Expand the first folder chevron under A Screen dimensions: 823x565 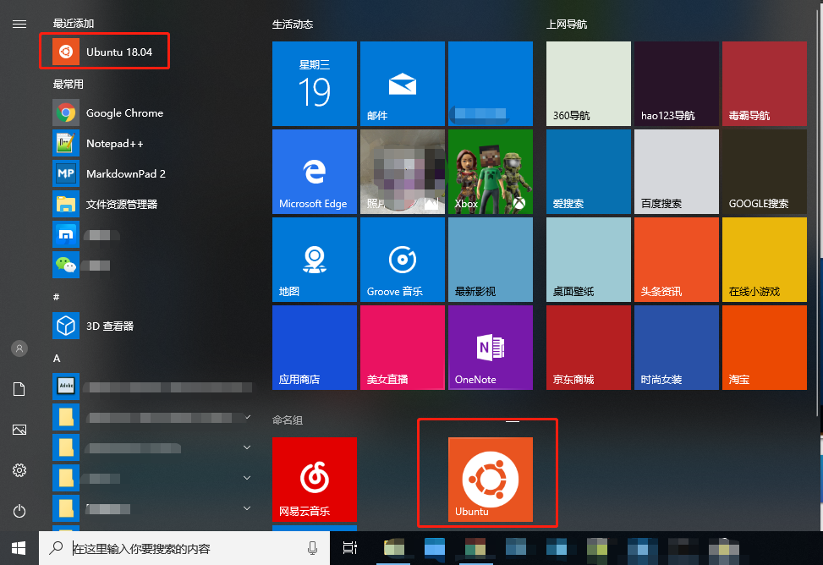pos(247,418)
